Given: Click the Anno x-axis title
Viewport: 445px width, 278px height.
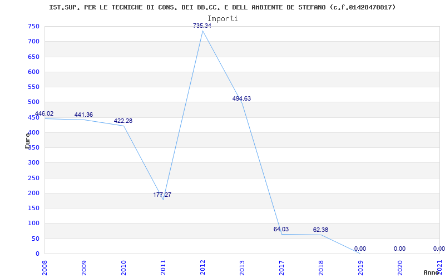Looking at the screenshot, I should click(x=432, y=272).
